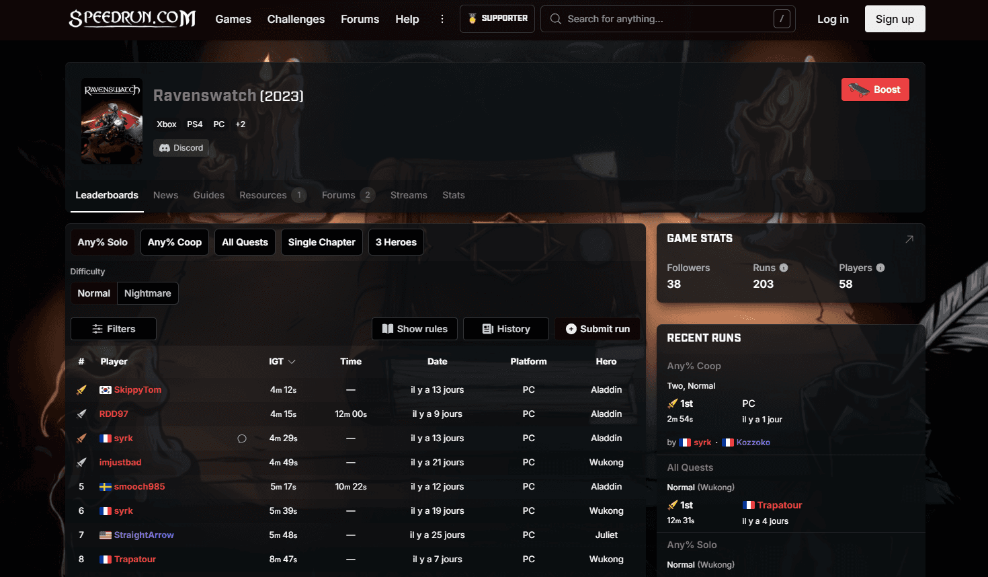The width and height of the screenshot is (988, 577).
Task: Click the Sign up button
Action: 895,19
